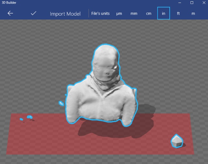Choose cm as the file's units

149,14
